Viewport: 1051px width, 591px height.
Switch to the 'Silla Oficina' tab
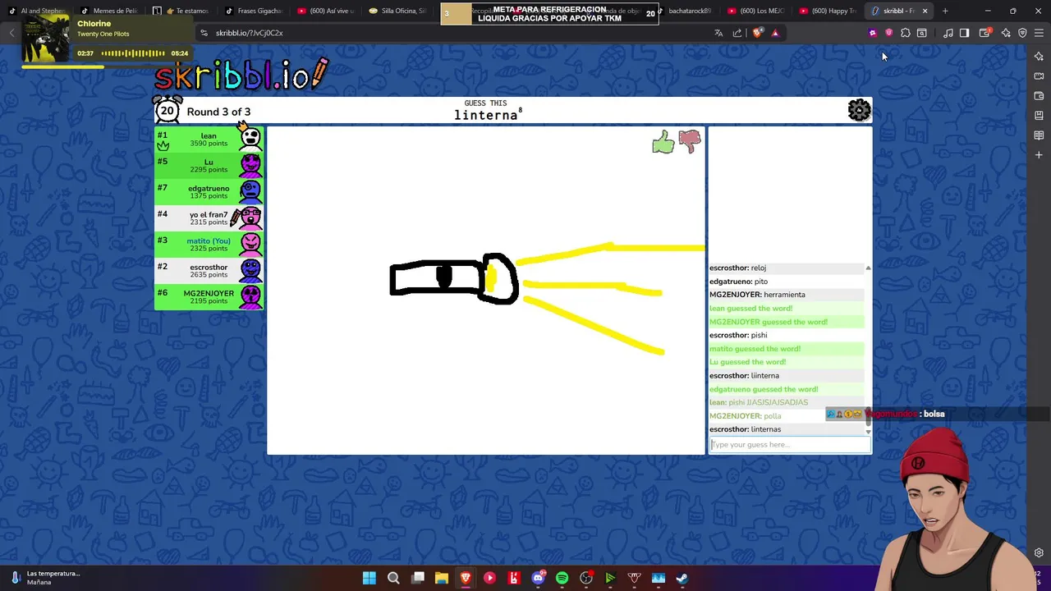point(399,11)
